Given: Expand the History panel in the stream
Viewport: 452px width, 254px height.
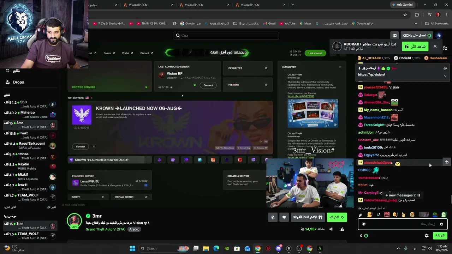Looking at the screenshot, I should pyautogui.click(x=248, y=85).
